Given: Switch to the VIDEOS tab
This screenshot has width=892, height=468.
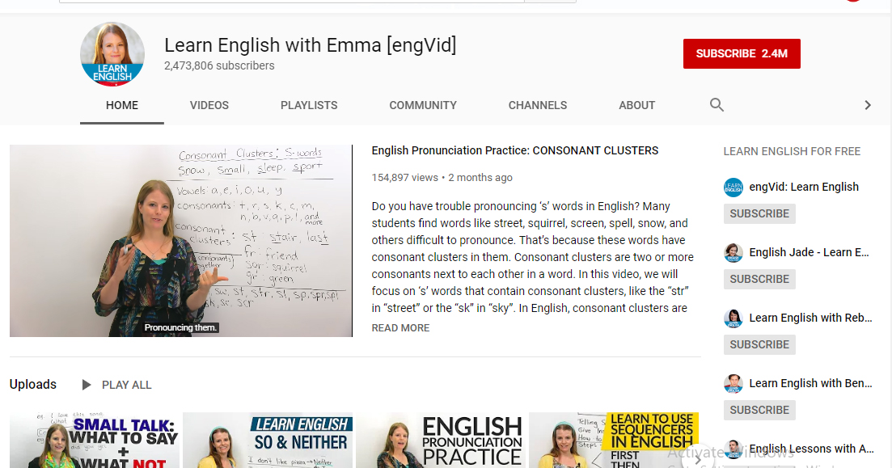Looking at the screenshot, I should click(209, 105).
